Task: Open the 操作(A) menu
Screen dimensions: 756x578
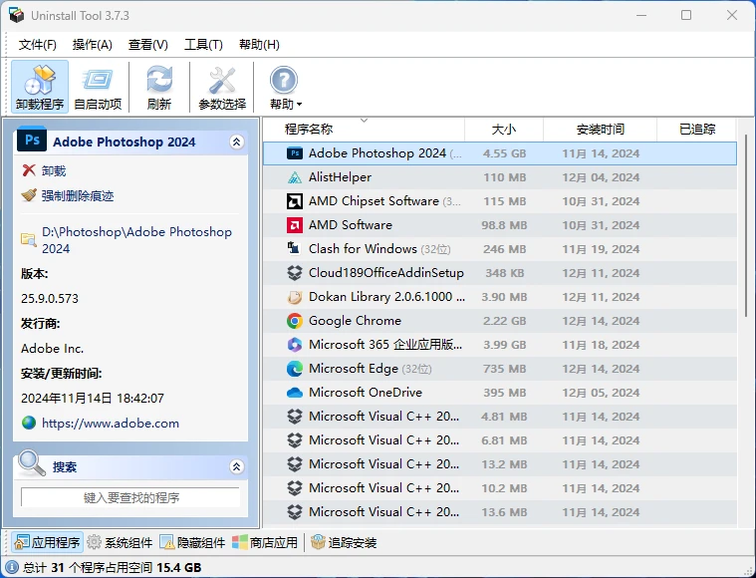Action: pyautogui.click(x=92, y=45)
